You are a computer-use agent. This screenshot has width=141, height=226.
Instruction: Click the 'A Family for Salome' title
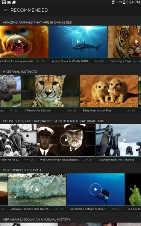point(37,110)
